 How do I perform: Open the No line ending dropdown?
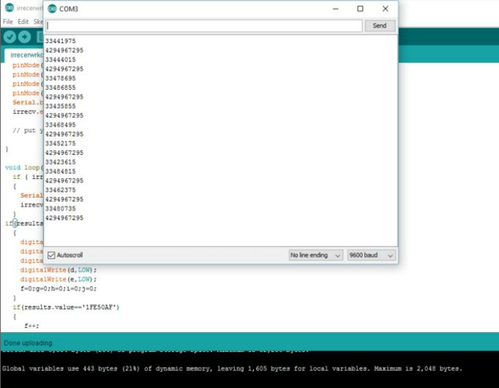(316, 255)
